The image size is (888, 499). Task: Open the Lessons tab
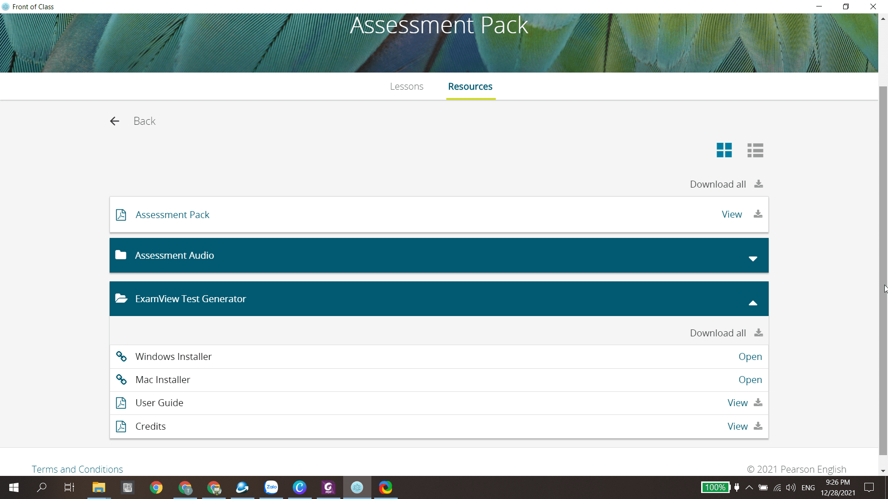[406, 86]
